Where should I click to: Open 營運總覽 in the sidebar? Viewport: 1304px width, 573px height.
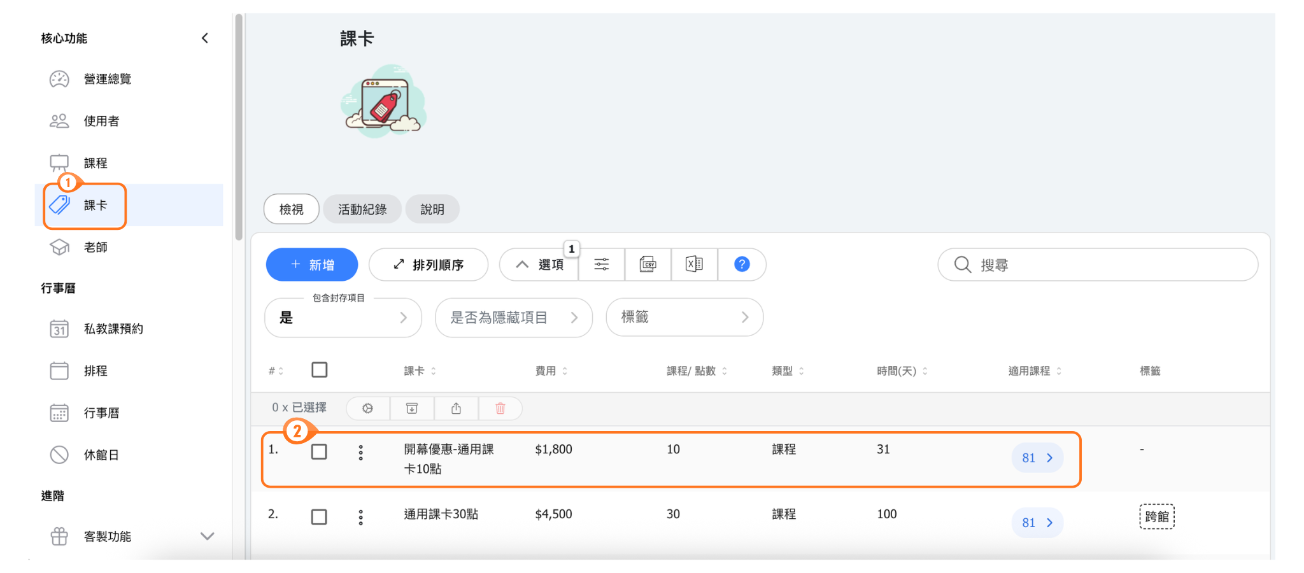point(107,79)
